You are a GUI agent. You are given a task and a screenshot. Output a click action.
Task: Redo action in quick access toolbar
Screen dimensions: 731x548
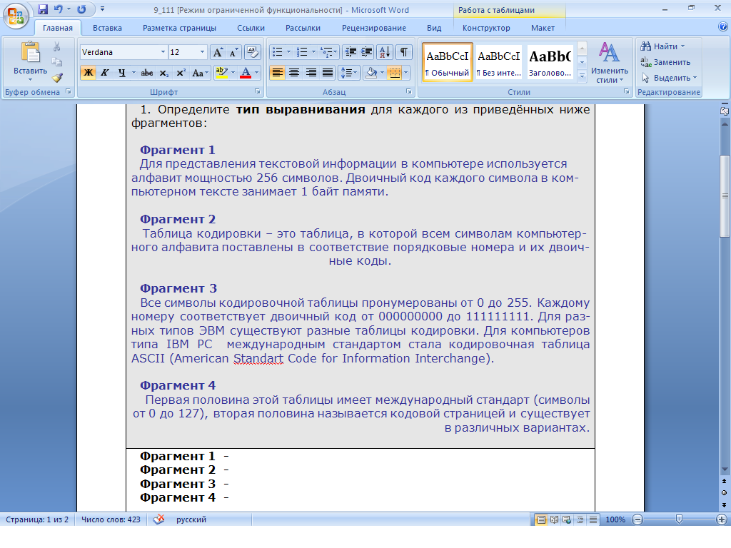pyautogui.click(x=81, y=9)
